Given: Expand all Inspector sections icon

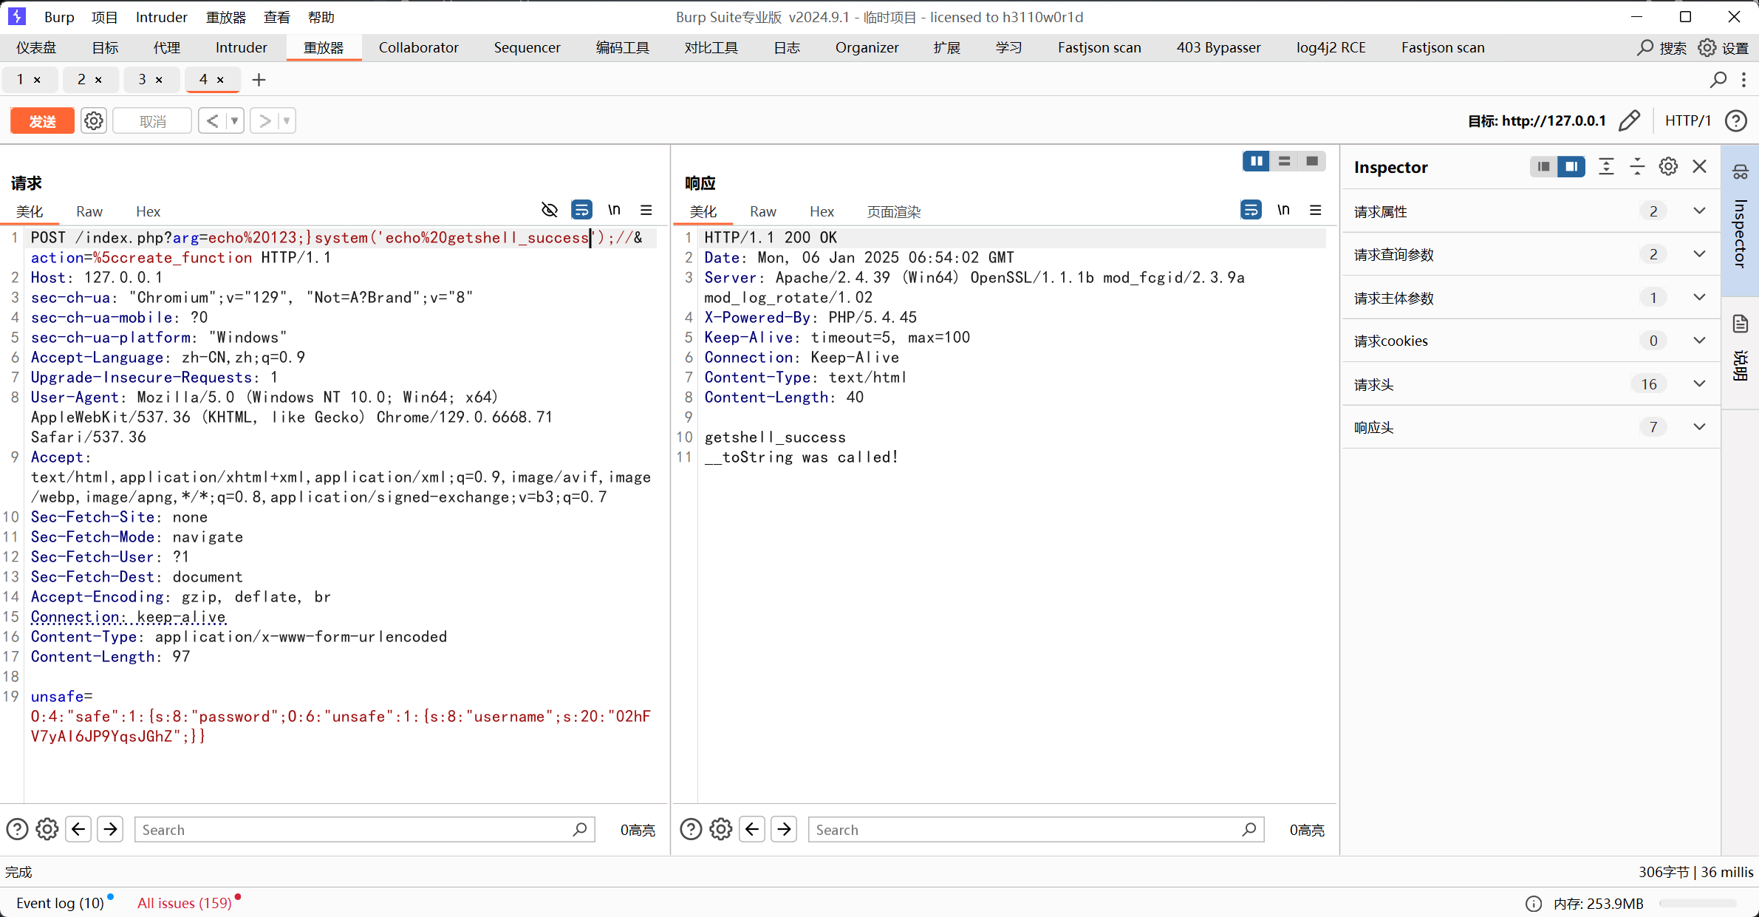Looking at the screenshot, I should (x=1606, y=167).
